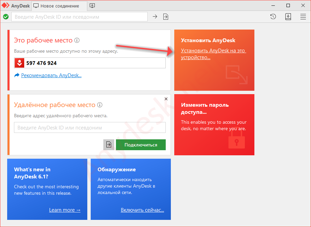Focus the top AnyDesk ID address field
Viewport: 311px width, 227px height.
pos(79,17)
